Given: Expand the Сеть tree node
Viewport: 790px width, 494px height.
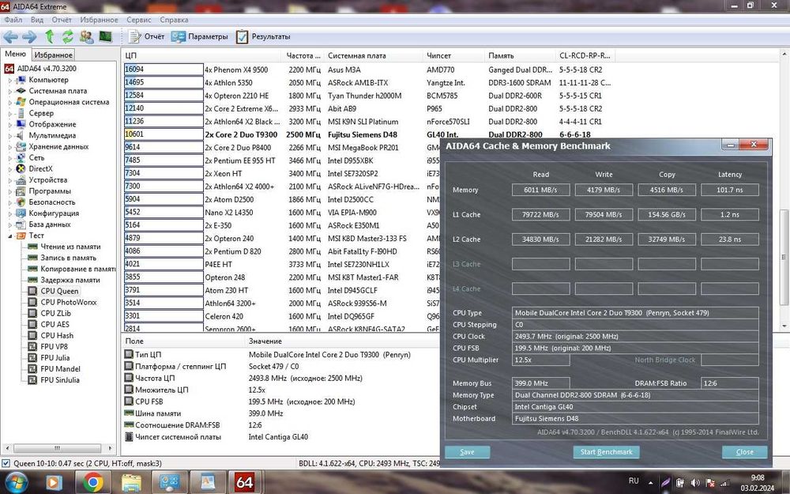Looking at the screenshot, I should (x=9, y=157).
